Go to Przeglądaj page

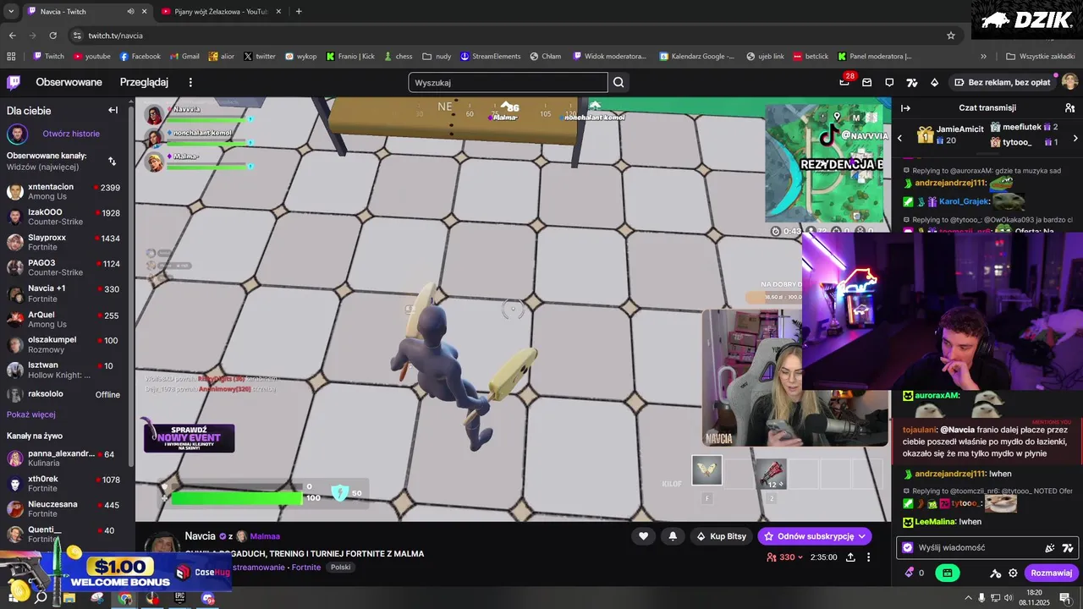(144, 82)
